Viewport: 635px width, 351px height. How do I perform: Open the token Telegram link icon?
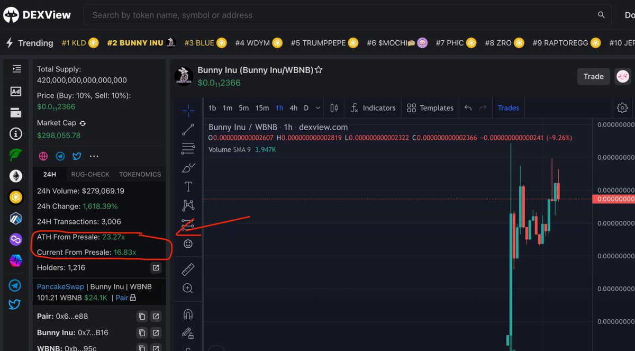tap(60, 156)
